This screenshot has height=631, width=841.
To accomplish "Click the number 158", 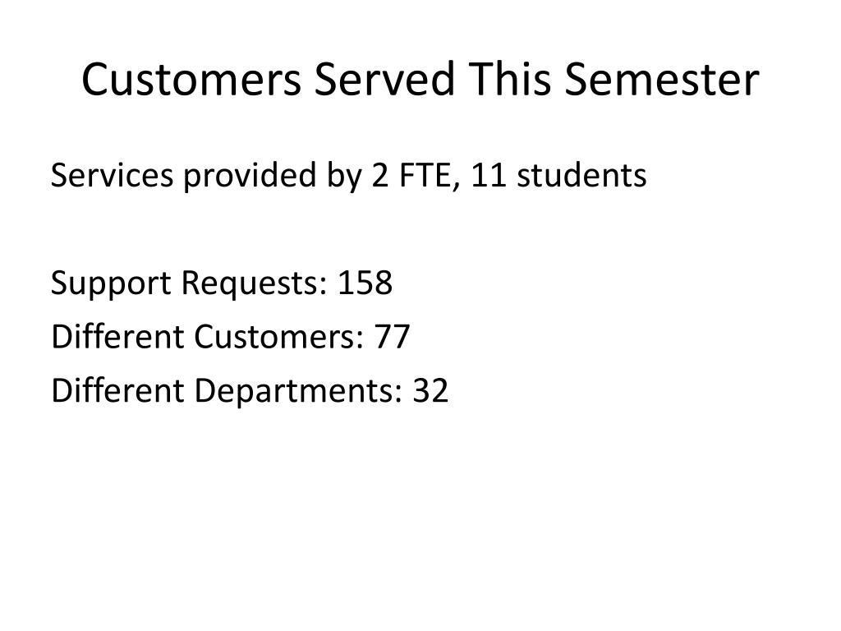I will (365, 283).
